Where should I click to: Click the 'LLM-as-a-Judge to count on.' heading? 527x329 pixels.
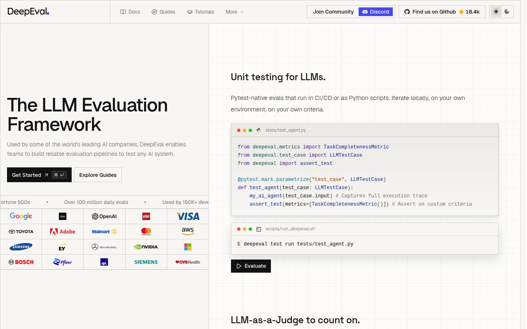click(295, 320)
